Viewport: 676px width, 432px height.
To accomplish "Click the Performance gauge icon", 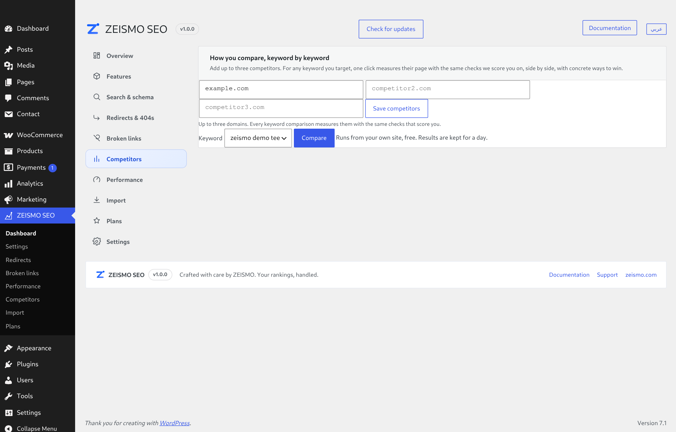I will (97, 179).
